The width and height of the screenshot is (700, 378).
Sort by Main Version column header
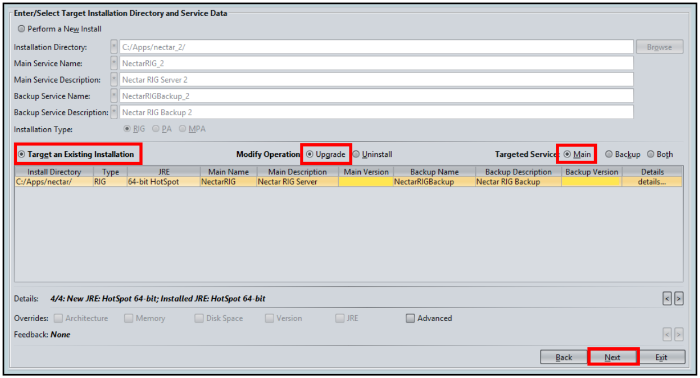point(366,172)
